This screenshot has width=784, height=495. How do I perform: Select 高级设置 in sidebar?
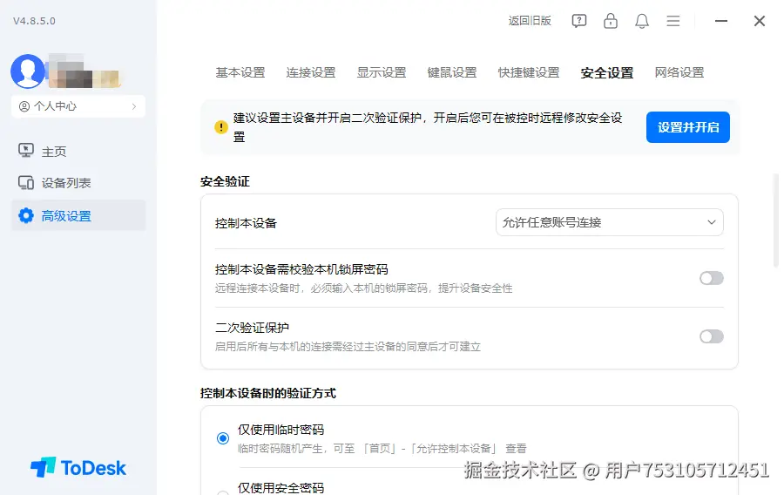[78, 215]
